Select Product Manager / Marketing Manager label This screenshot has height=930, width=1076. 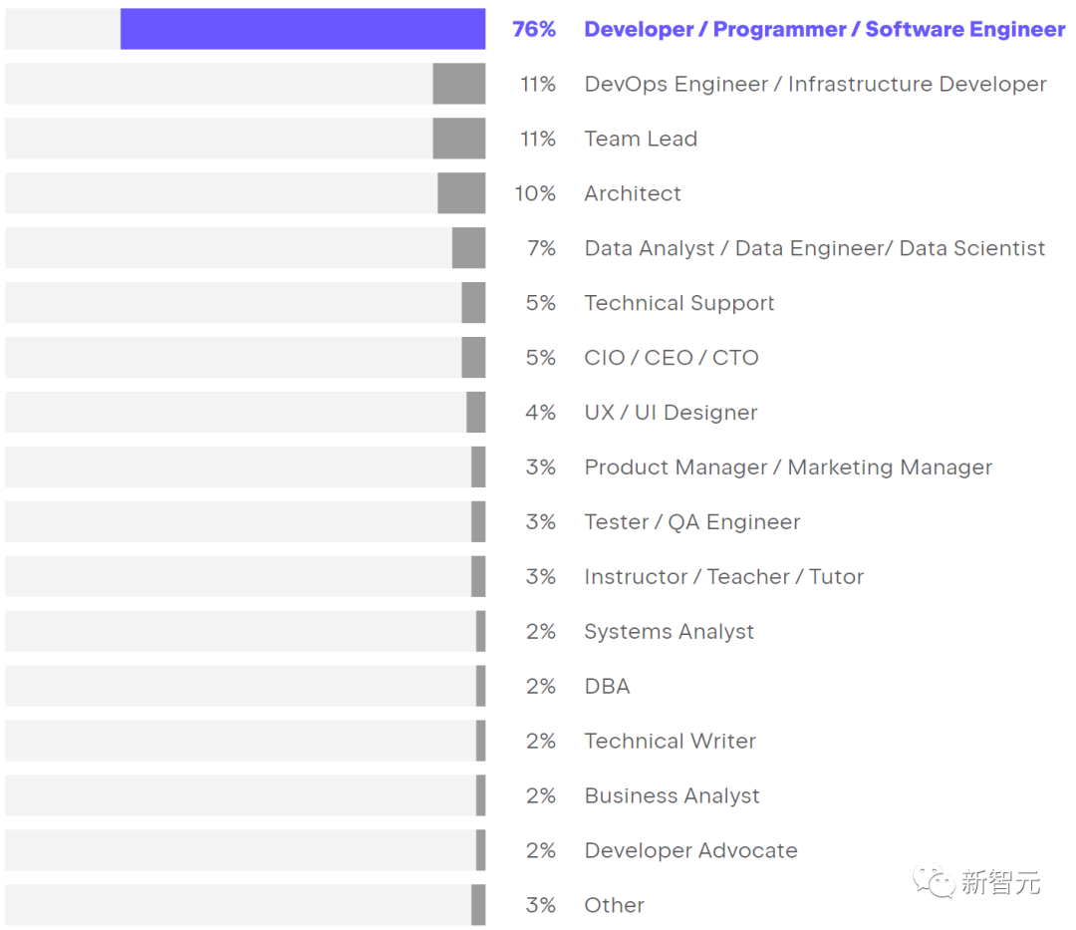point(788,467)
